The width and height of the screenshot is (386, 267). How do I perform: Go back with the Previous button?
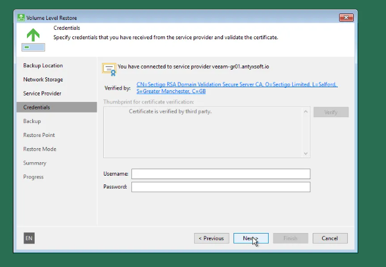pyautogui.click(x=211, y=238)
